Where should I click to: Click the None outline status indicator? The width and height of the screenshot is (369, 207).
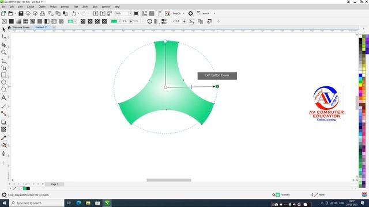coord(318,195)
